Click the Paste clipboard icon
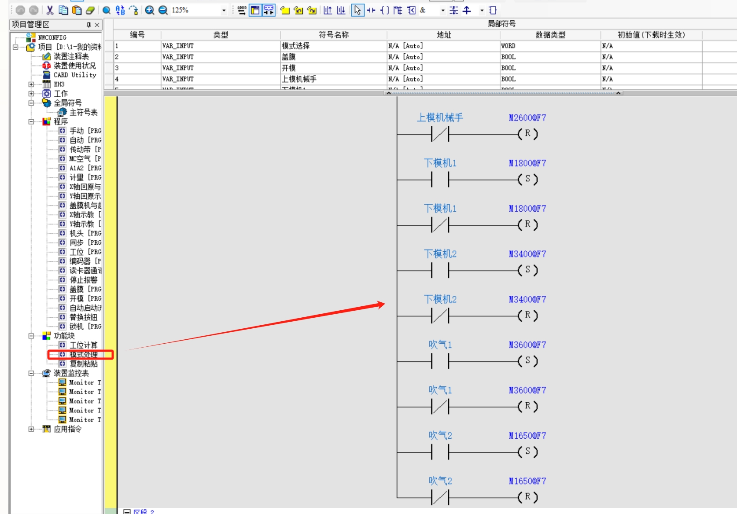Image resolution: width=737 pixels, height=514 pixels. 77,10
